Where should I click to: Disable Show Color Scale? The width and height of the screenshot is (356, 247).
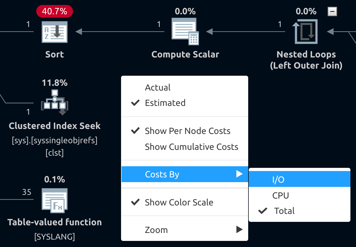179,202
